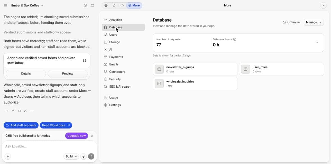Open the wholesale_inquiries table
This screenshot has height=164, width=331.
(x=195, y=84)
